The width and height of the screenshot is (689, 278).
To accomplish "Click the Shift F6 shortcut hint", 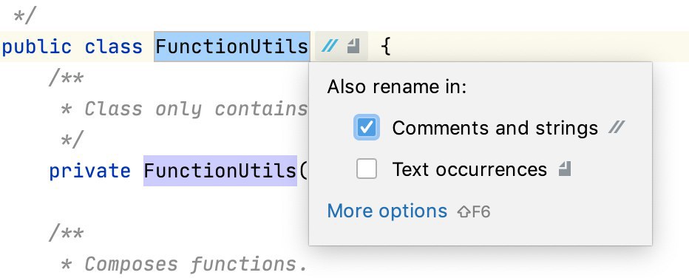I will pos(474,212).
